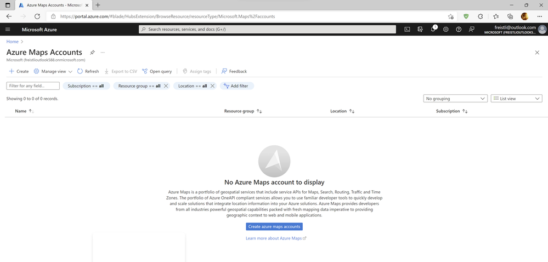Click the browser address bar URL
This screenshot has width=548, height=262.
point(167,16)
